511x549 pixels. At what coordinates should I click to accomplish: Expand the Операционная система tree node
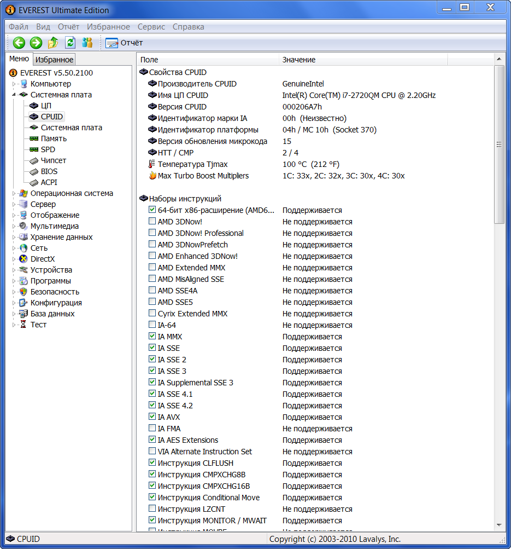click(14, 193)
